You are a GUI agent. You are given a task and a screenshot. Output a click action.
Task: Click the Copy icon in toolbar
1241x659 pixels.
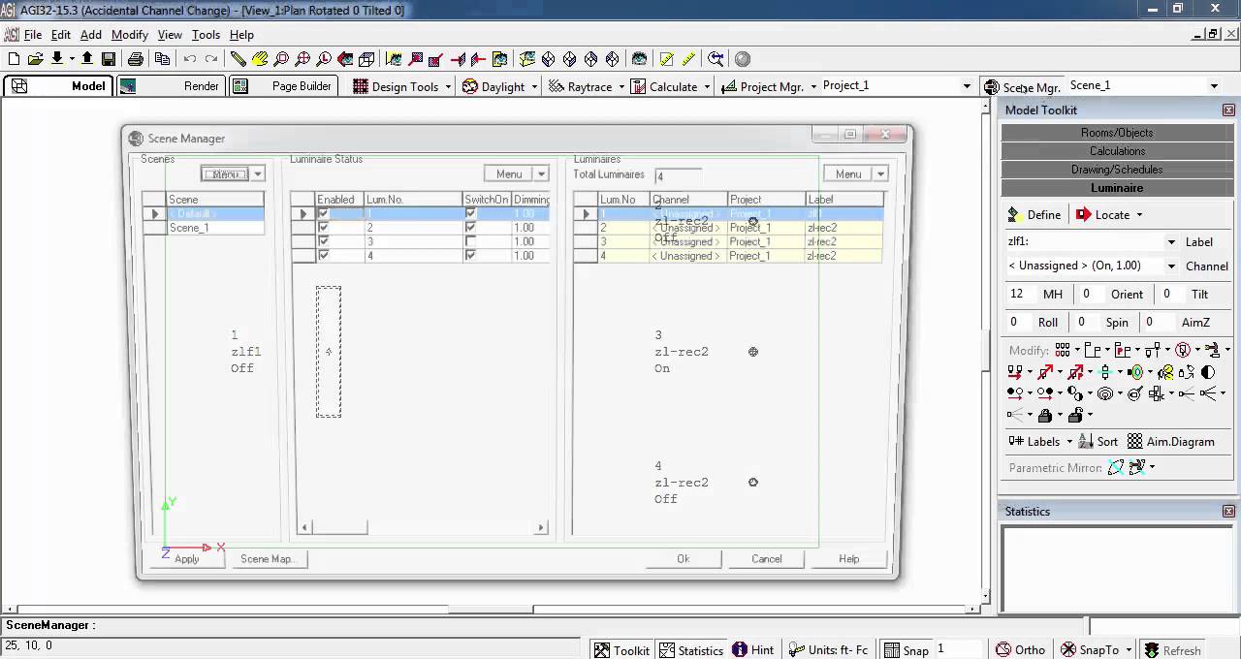[x=162, y=59]
